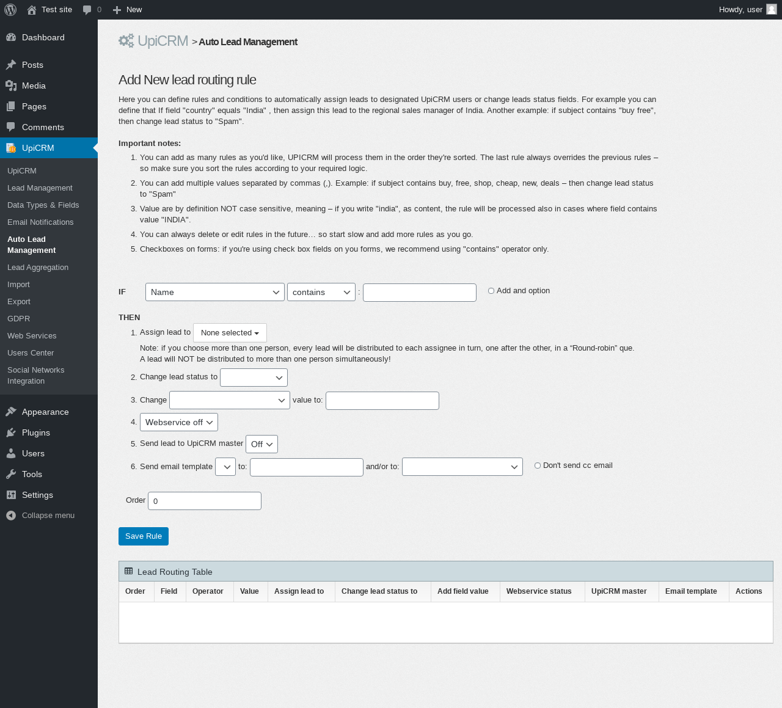This screenshot has height=708, width=782.
Task: Open the Export submenu item
Action: pyautogui.click(x=19, y=301)
